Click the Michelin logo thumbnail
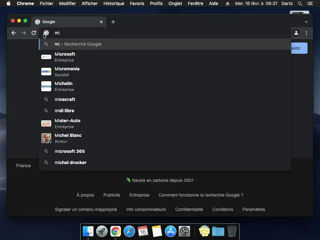 point(46,86)
